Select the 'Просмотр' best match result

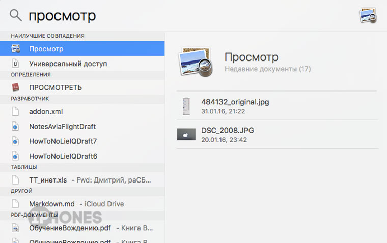coord(82,49)
